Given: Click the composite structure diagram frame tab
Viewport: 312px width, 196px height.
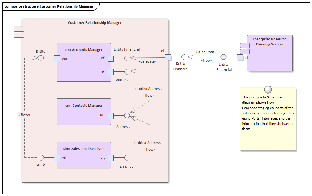Looking at the screenshot, I should pos(49,6).
